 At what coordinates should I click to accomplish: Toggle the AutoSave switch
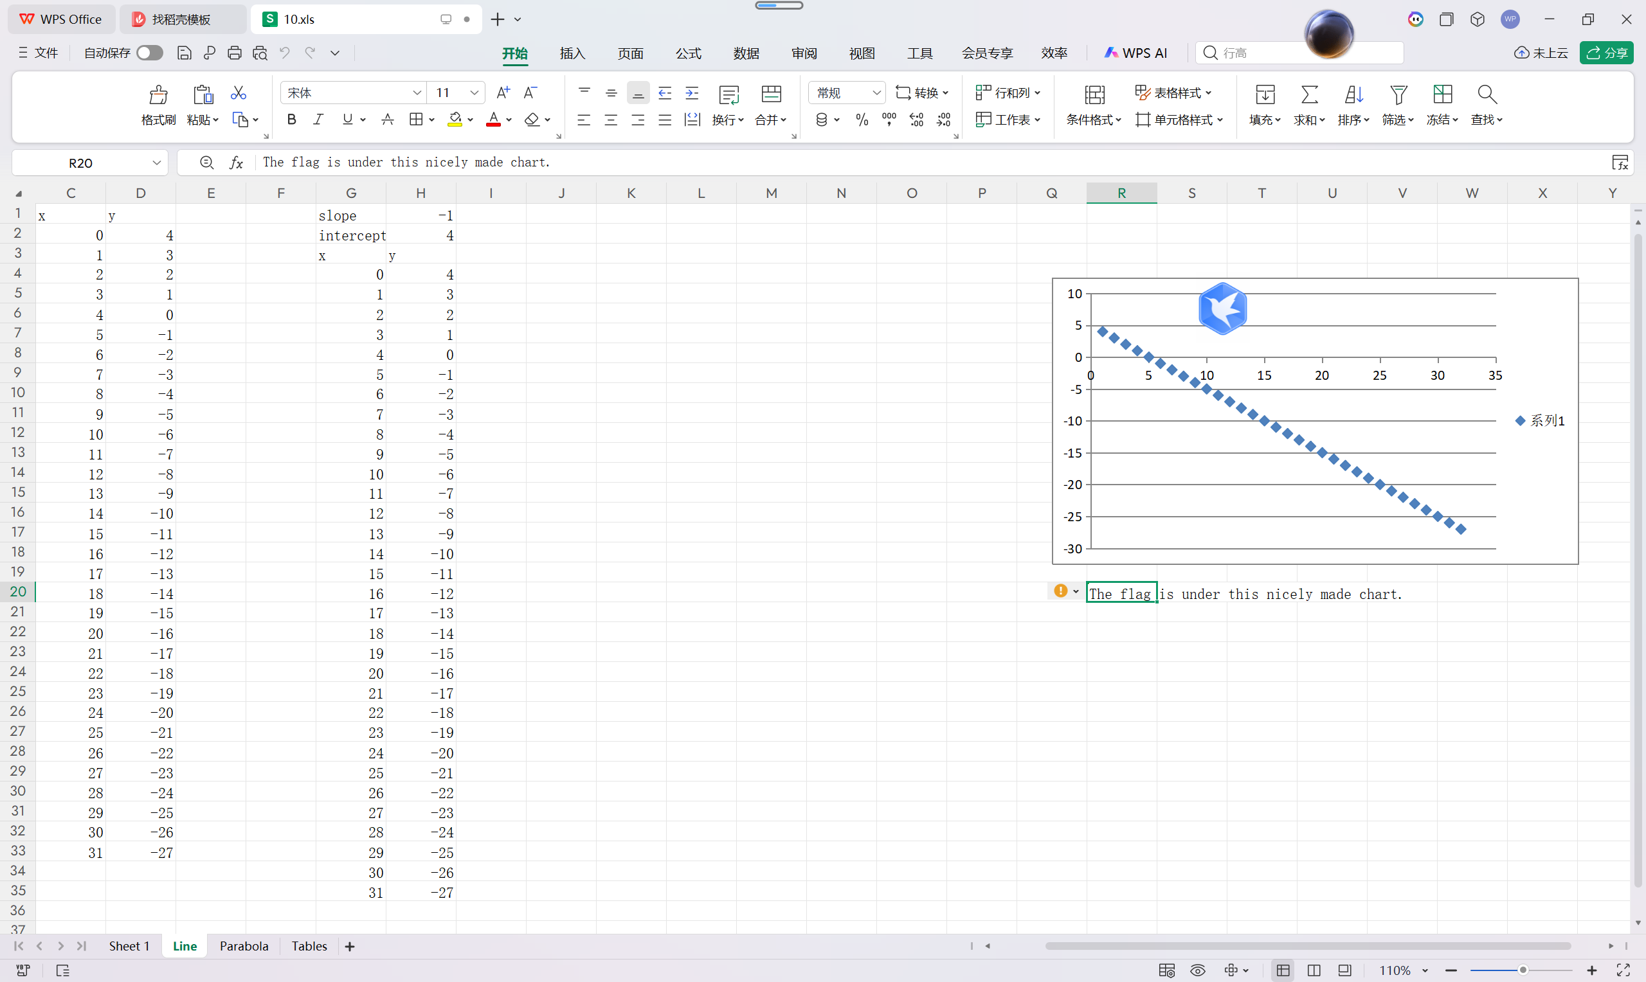(x=150, y=53)
